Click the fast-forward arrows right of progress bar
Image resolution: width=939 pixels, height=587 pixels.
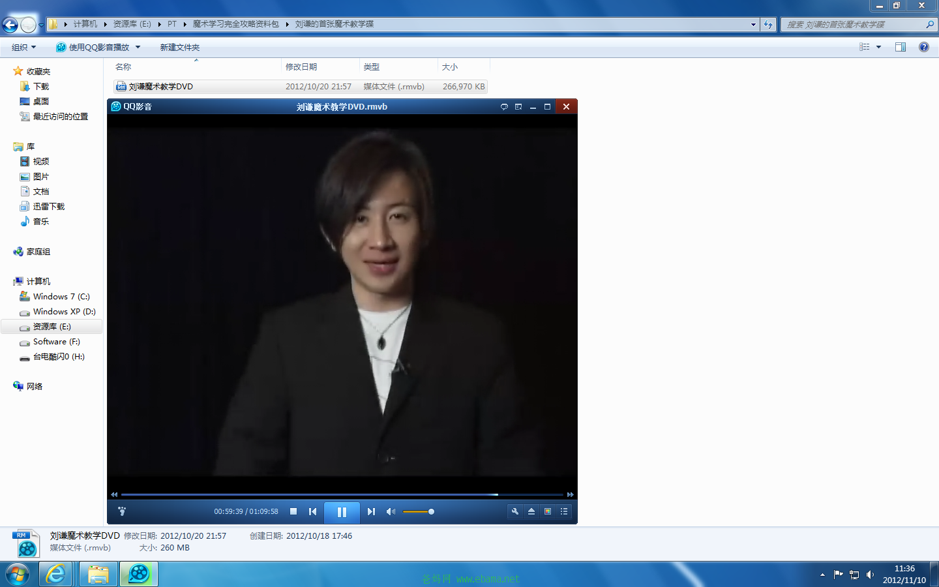(571, 494)
